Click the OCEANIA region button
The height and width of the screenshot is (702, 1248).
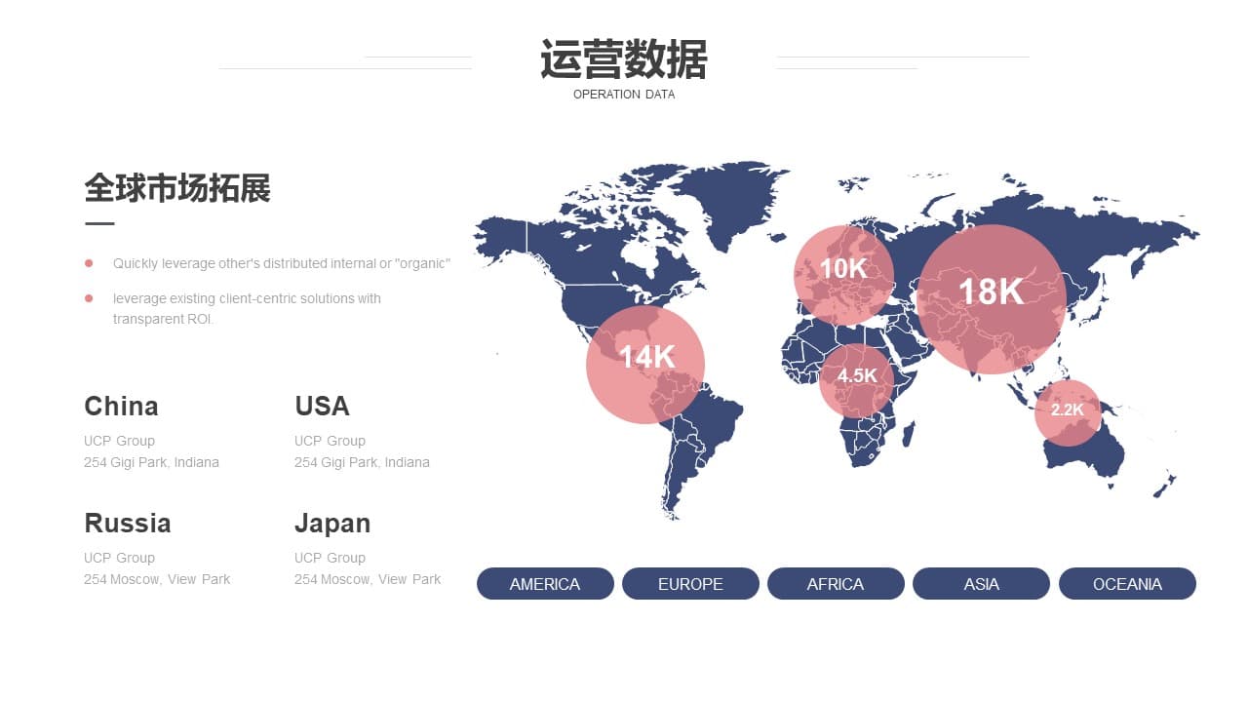click(x=1127, y=584)
